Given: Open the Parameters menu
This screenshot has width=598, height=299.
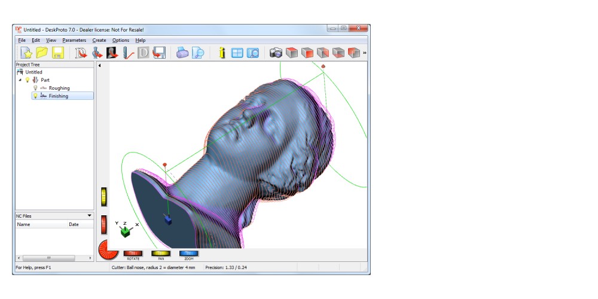Looking at the screenshot, I should pyautogui.click(x=74, y=40).
